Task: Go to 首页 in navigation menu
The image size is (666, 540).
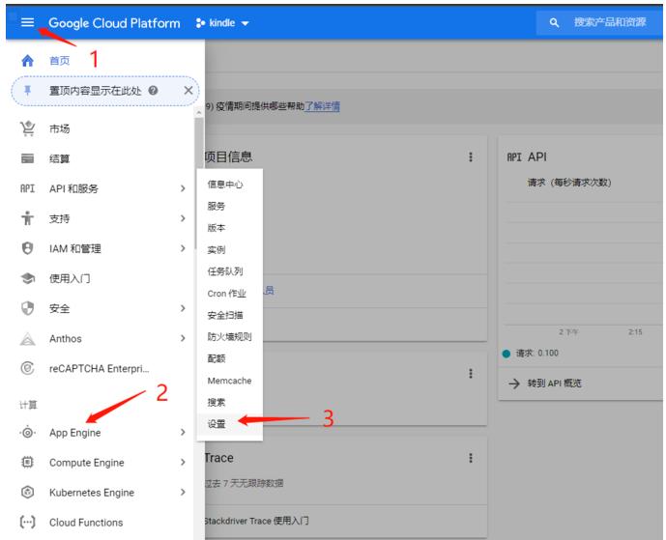Action: pos(60,61)
